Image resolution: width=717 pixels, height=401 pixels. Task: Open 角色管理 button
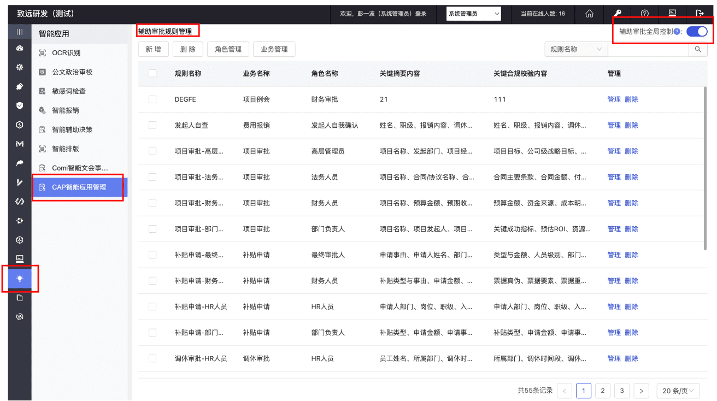(228, 49)
